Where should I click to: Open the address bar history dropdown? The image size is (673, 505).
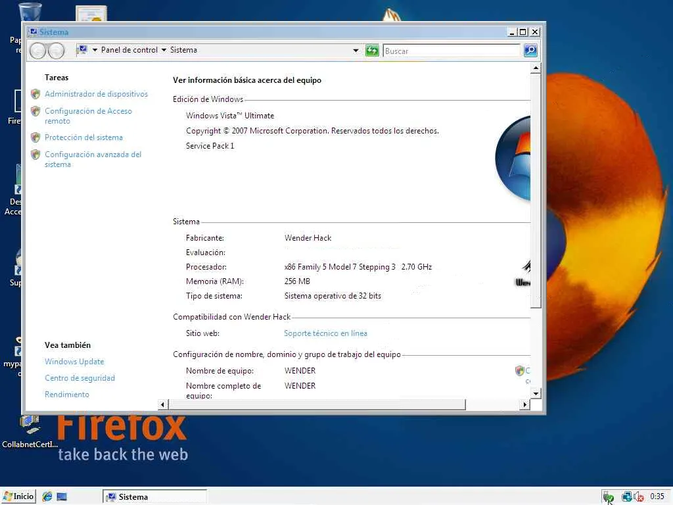pos(356,51)
